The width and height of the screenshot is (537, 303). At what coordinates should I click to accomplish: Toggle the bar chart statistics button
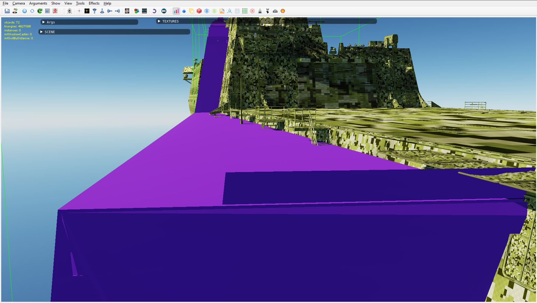click(x=176, y=11)
